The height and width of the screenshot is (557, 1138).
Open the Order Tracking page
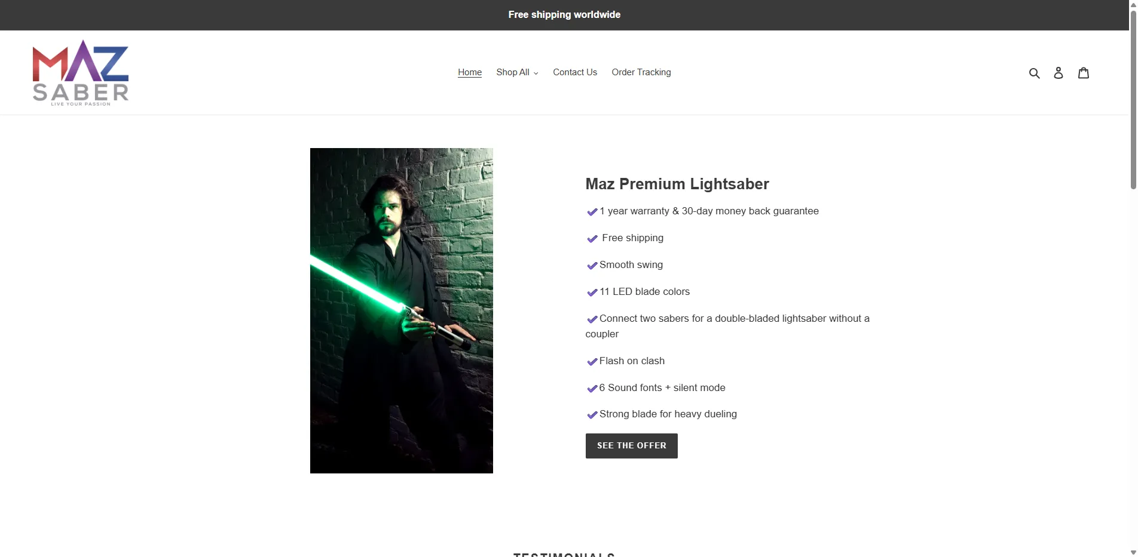tap(641, 72)
